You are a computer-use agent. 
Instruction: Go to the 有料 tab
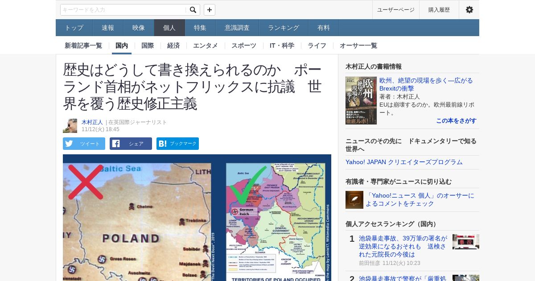pos(324,28)
